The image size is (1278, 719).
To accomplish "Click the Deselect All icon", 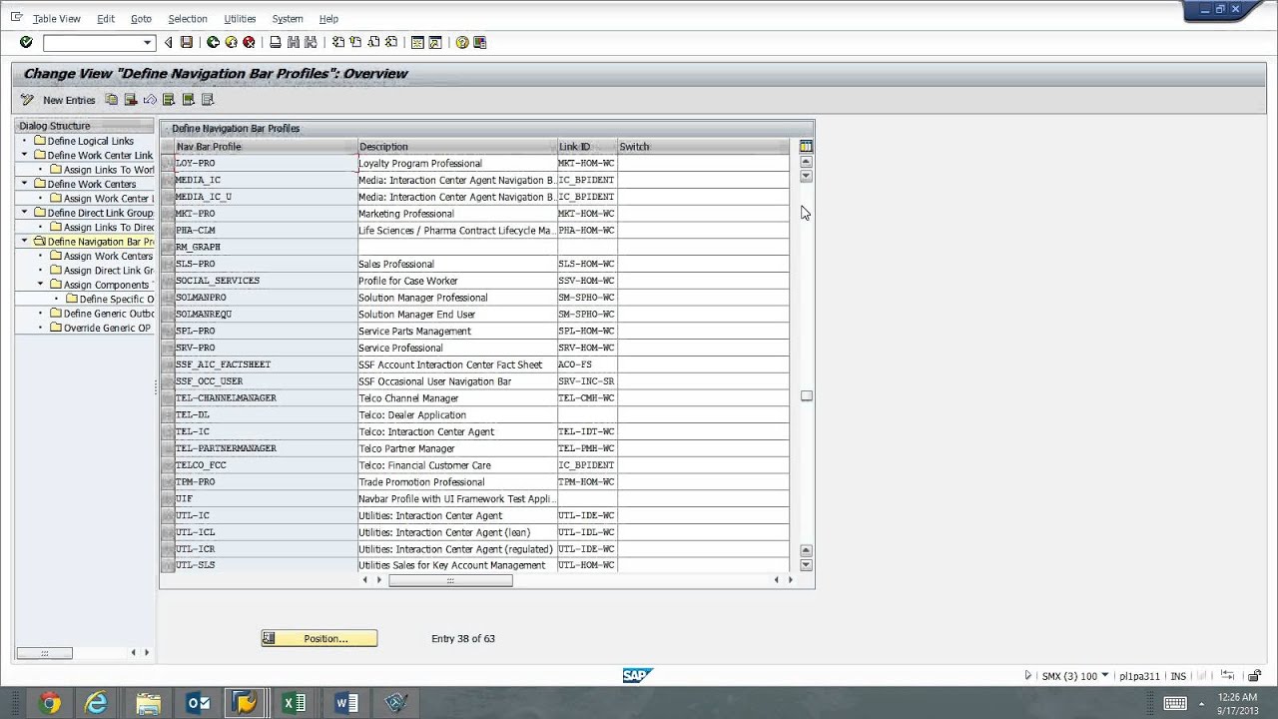I will point(208,100).
